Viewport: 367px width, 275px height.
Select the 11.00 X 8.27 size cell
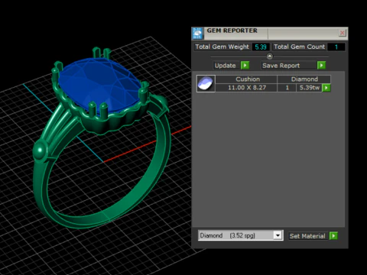point(247,88)
